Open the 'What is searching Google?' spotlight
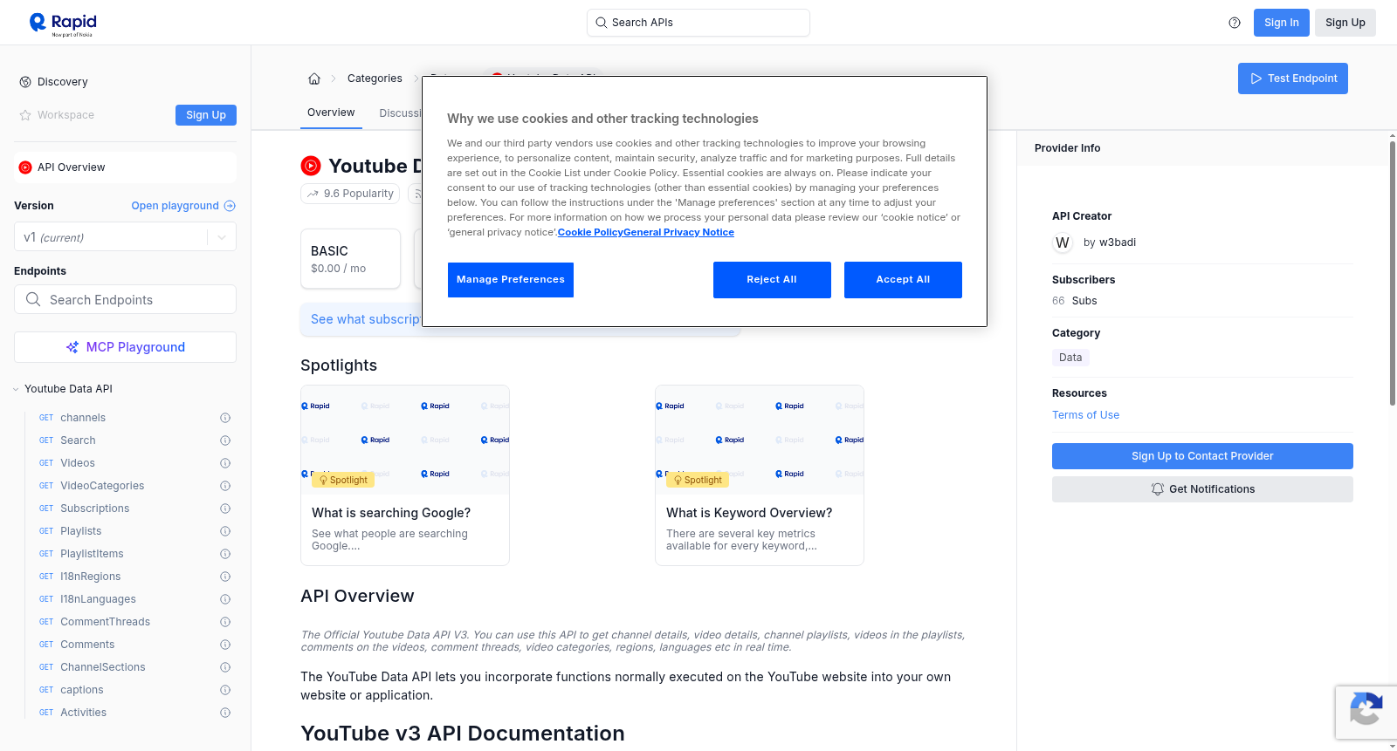This screenshot has width=1397, height=751. click(x=405, y=475)
